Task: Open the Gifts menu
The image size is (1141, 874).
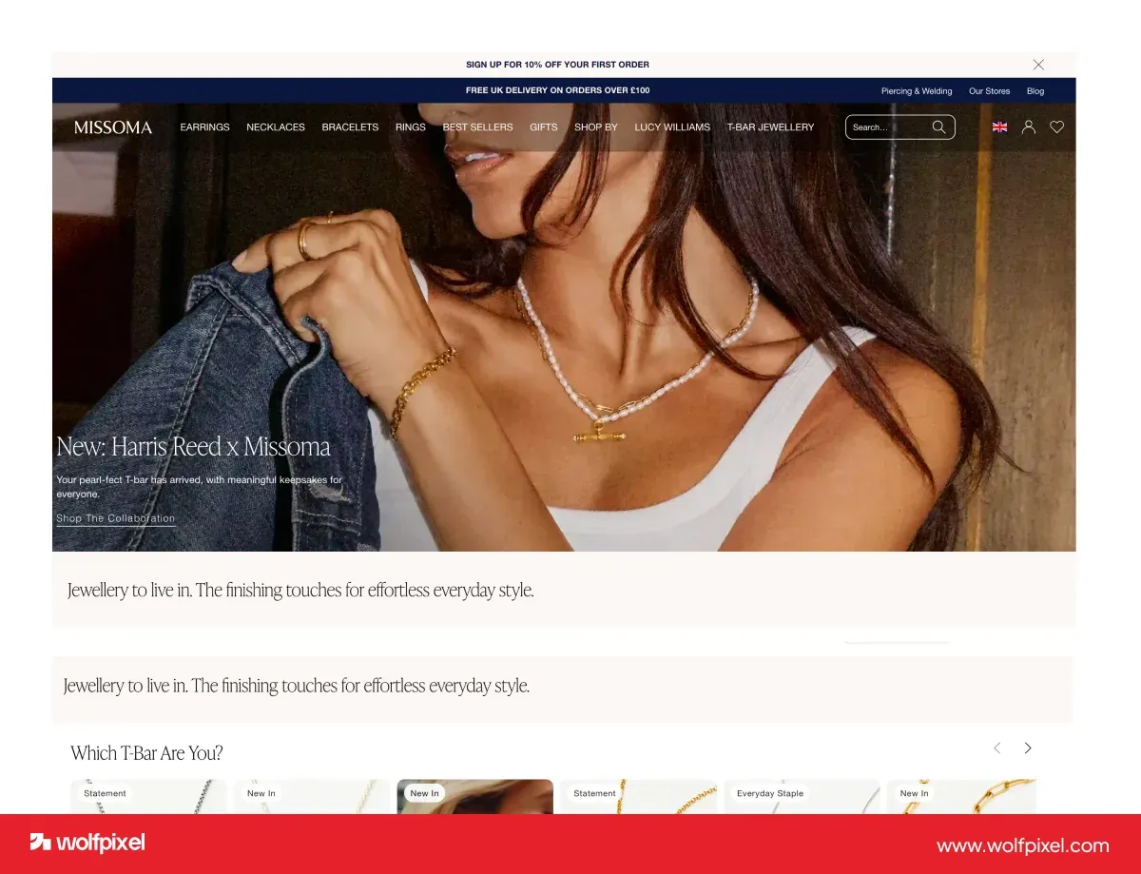Action: click(x=544, y=127)
